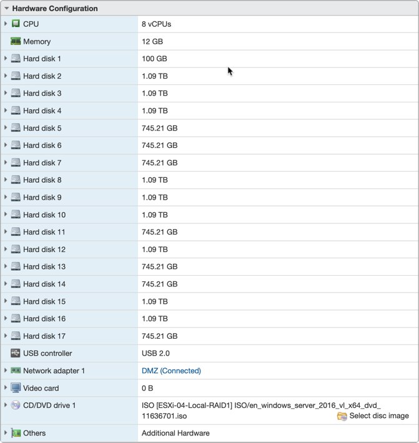Click the Hard disk 15 drive icon

coord(16,301)
